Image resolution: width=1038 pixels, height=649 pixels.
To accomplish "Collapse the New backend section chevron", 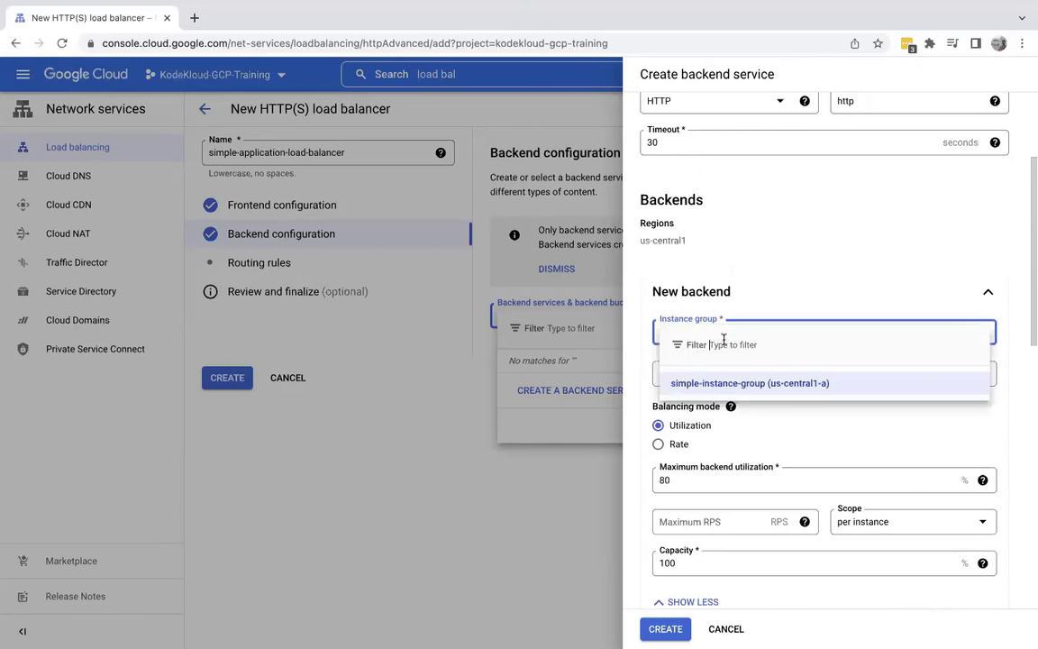I will coord(988,292).
